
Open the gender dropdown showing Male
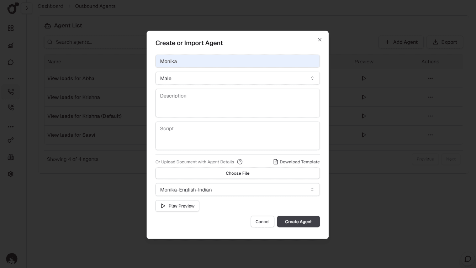(x=237, y=78)
